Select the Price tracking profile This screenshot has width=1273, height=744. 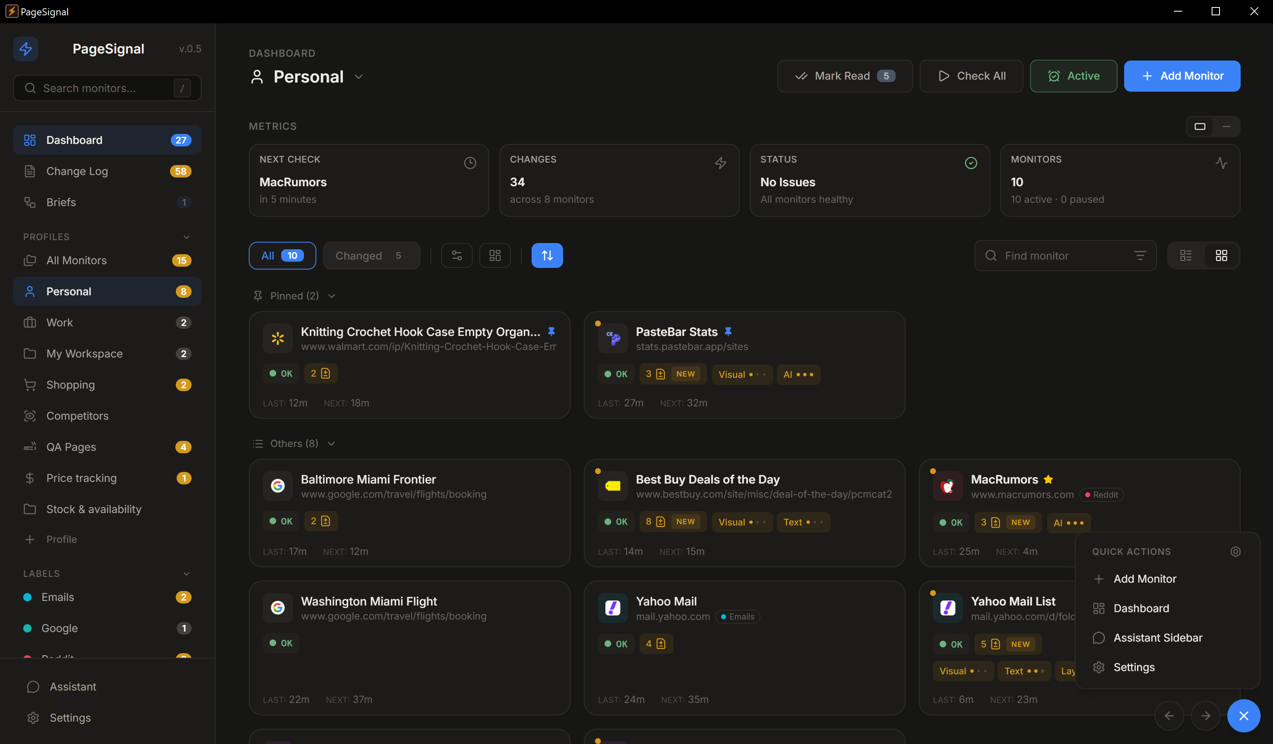click(x=107, y=478)
